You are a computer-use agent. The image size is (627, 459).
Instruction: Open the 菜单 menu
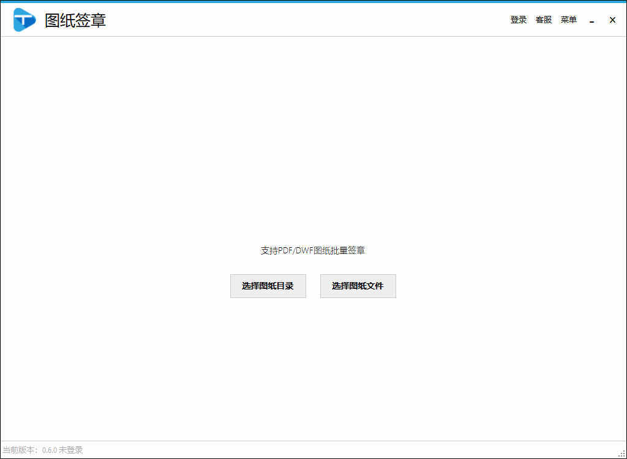[x=569, y=20]
